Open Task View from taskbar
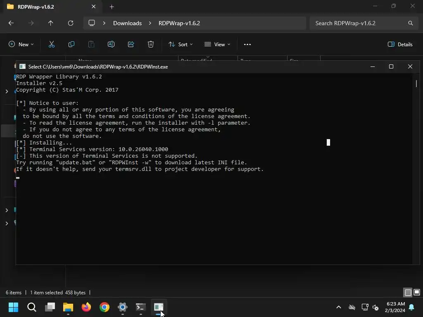 (x=50, y=307)
